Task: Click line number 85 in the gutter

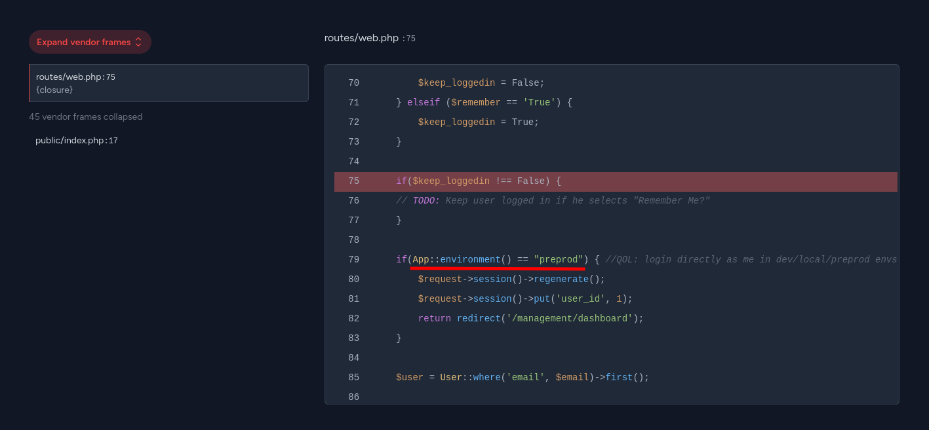Action: (353, 378)
